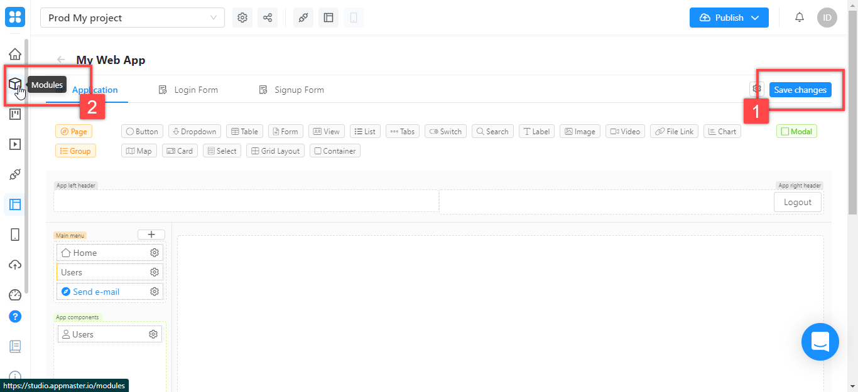Select the Switch component from palette
The height and width of the screenshot is (392, 858).
[x=445, y=131]
